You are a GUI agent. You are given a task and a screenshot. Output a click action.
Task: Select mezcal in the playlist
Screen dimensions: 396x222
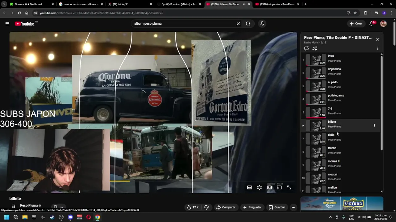340,178
